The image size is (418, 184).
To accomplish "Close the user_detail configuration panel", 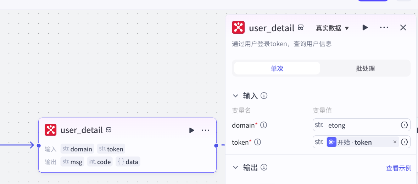I will 403,28.
